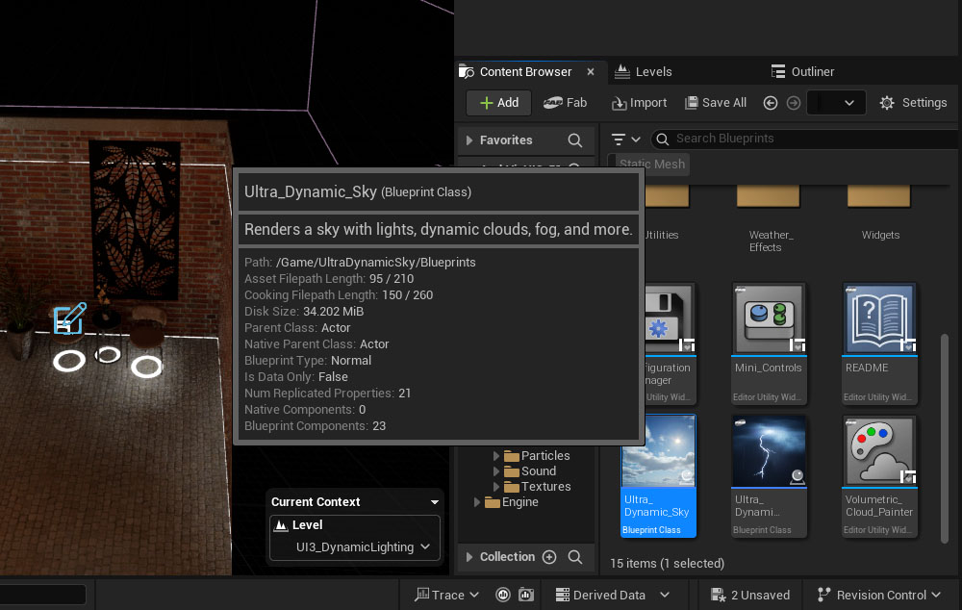This screenshot has width=962, height=610.
Task: Click the trace record icon in status bar
Action: point(503,595)
